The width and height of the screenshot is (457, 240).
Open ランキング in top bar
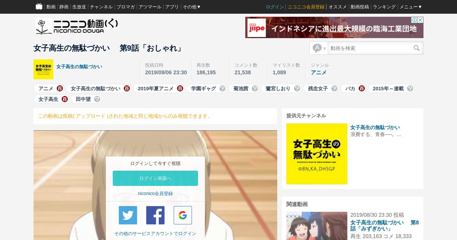click(384, 7)
